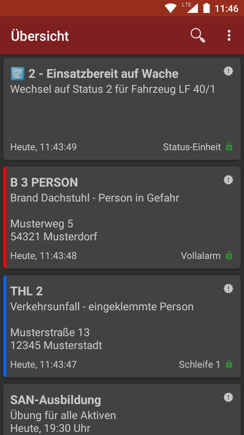Tap alert badge on Einsatzbereit auf Wache card
Image resolution: width=244 pixels, height=435 pixels.
pyautogui.click(x=228, y=71)
